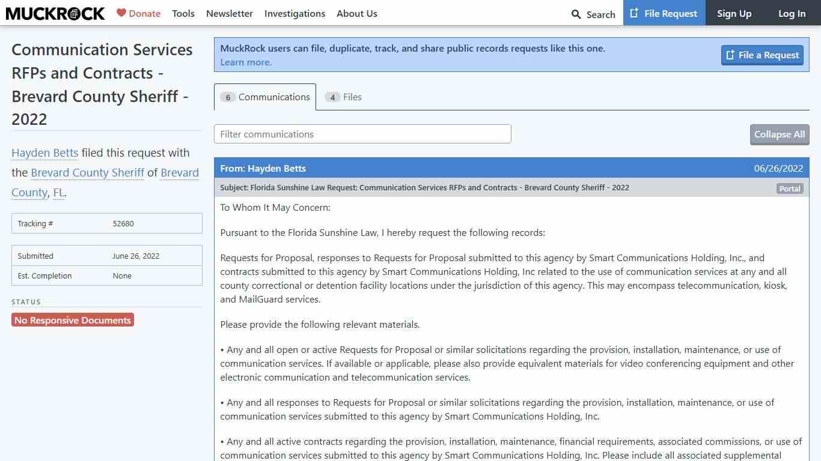The width and height of the screenshot is (821, 461).
Task: Select the Communications tab
Action: click(265, 97)
